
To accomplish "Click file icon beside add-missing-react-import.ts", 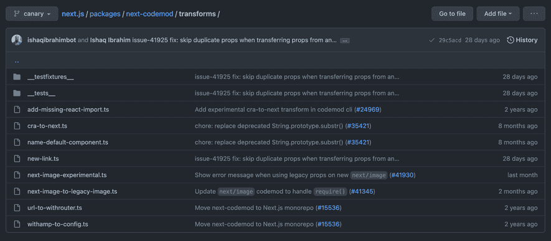I will click(17, 109).
